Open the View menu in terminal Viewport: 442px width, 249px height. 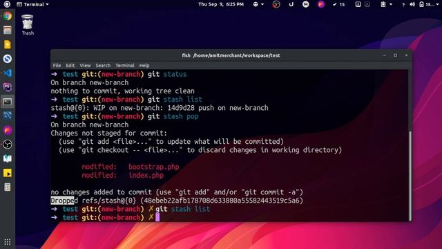[x=85, y=65]
